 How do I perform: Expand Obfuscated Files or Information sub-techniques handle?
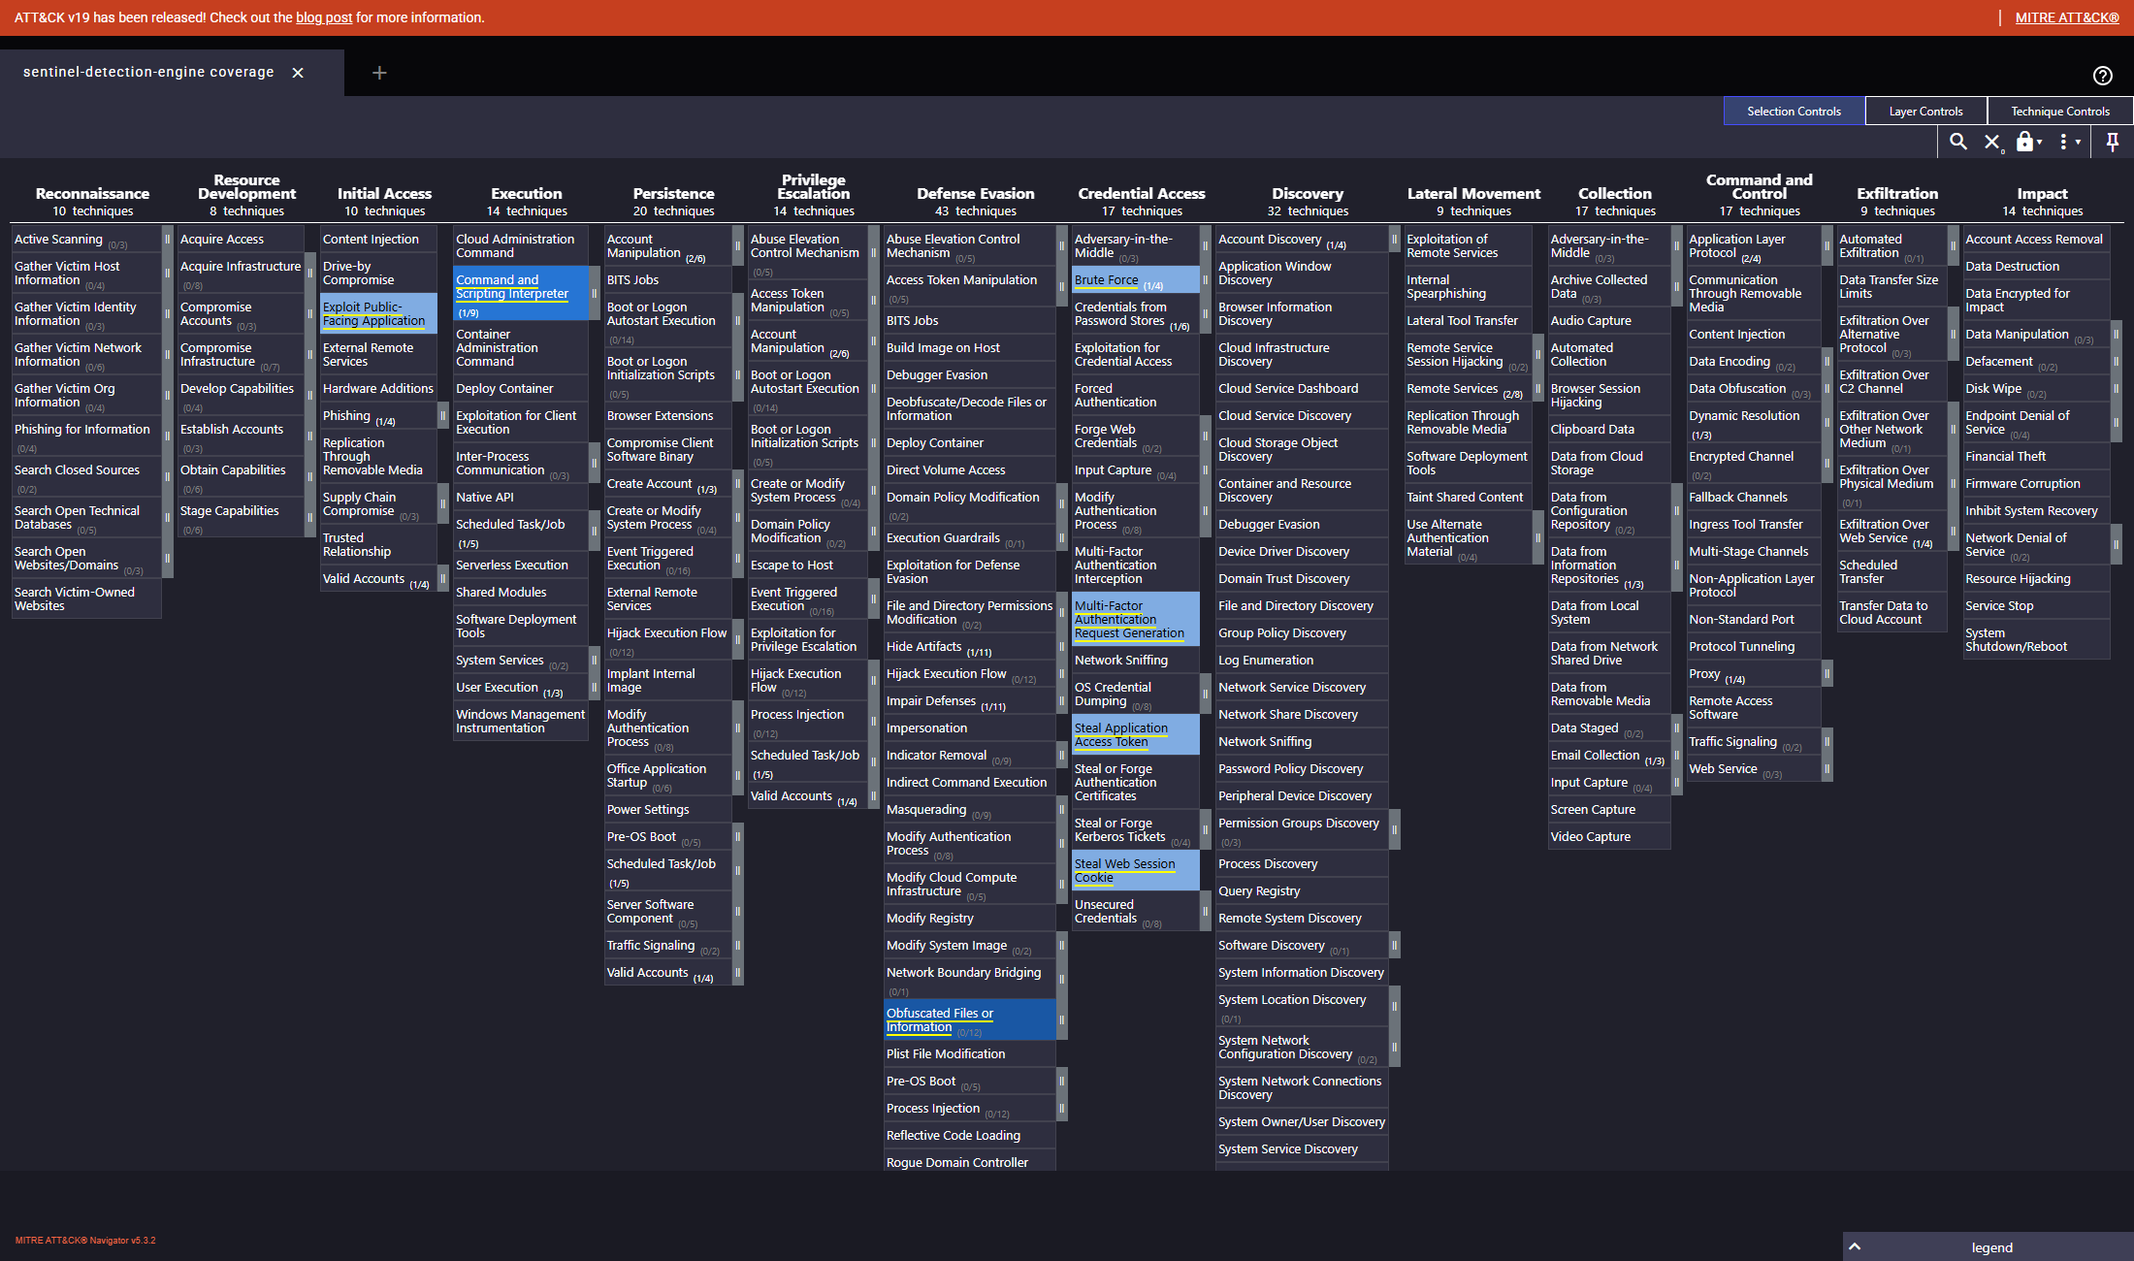pos(1062,1019)
